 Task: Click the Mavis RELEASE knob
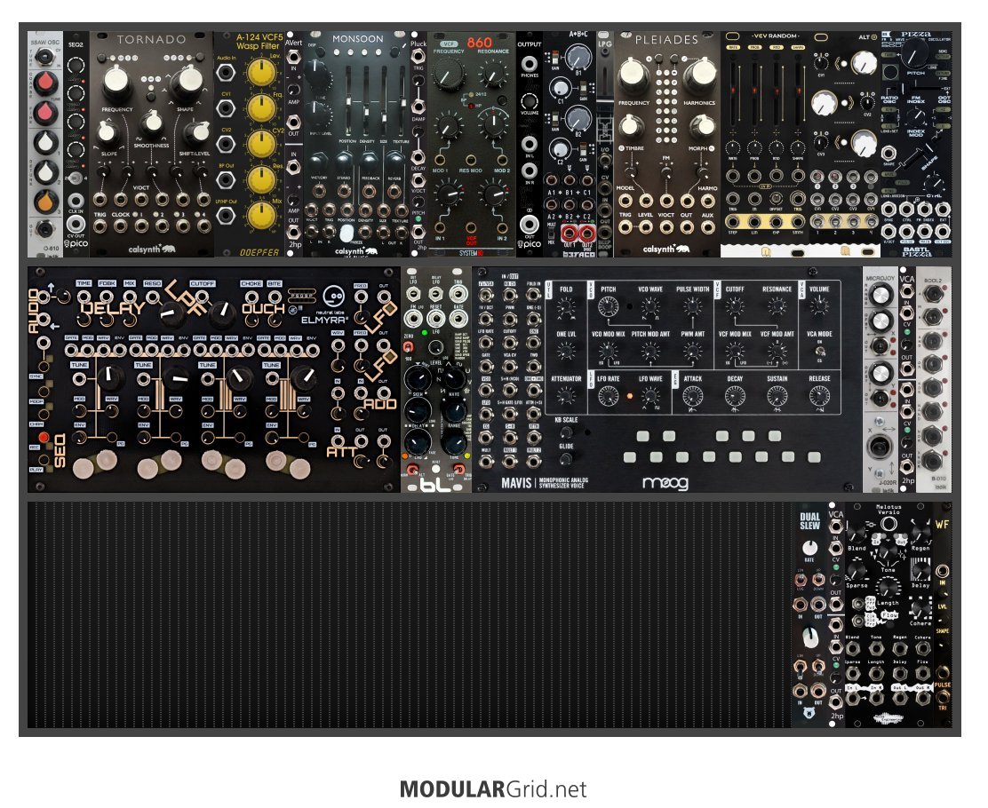(x=818, y=396)
